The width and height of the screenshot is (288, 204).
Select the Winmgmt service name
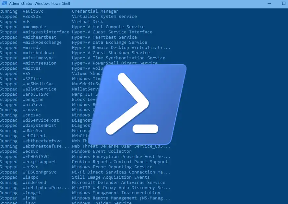tap(31, 193)
